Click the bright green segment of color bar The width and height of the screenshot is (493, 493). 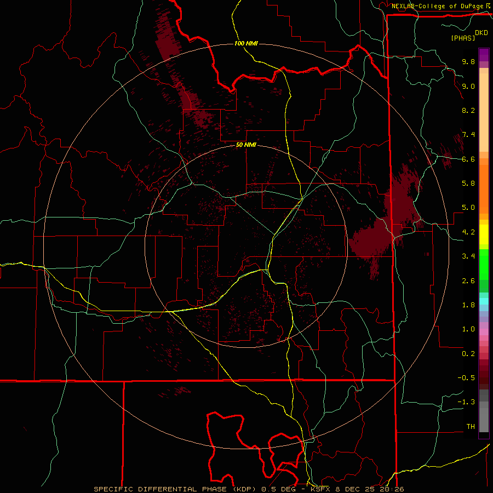click(x=484, y=264)
